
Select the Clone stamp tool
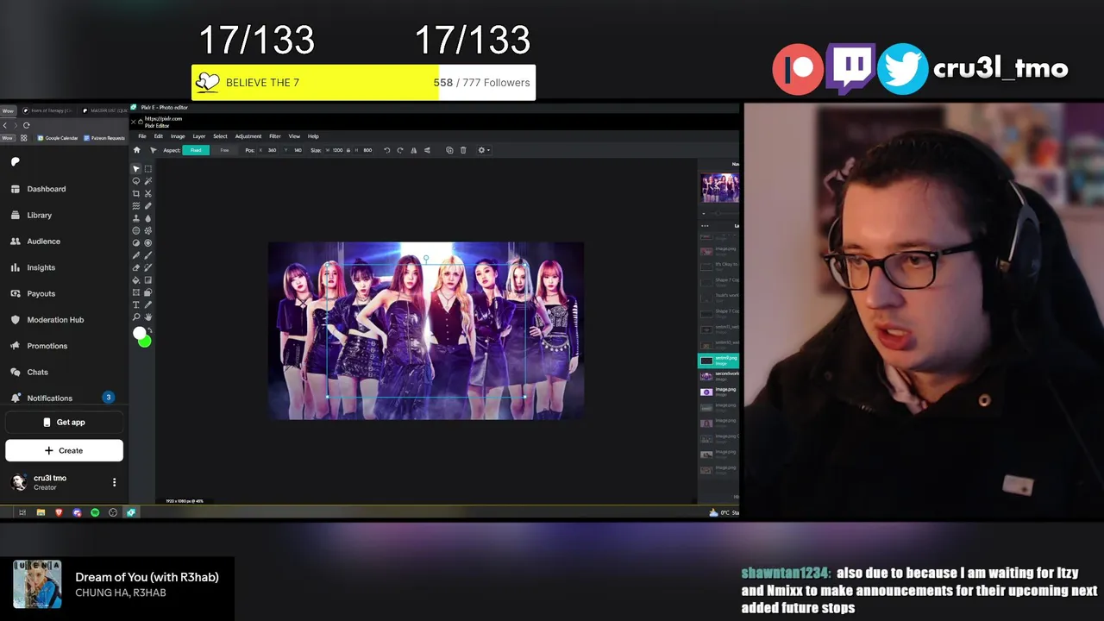tap(136, 218)
